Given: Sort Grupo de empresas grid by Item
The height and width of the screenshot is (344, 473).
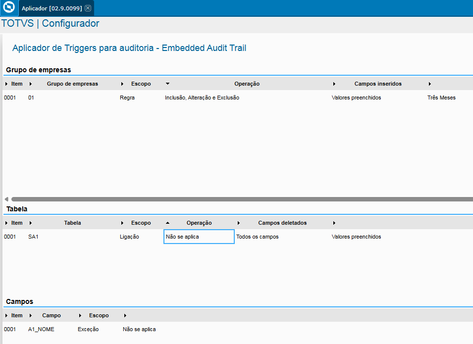Looking at the screenshot, I should click(17, 84).
